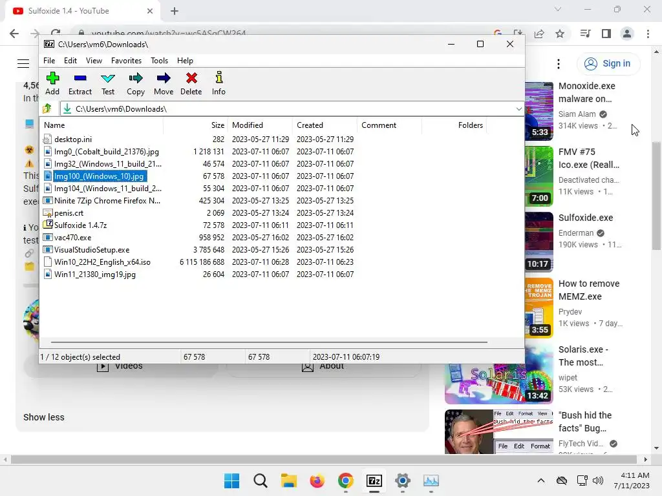Open taskbar Search icon
662x496 pixels.
coord(261,480)
